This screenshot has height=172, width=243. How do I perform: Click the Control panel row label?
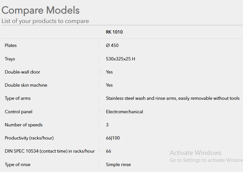coord(19,112)
